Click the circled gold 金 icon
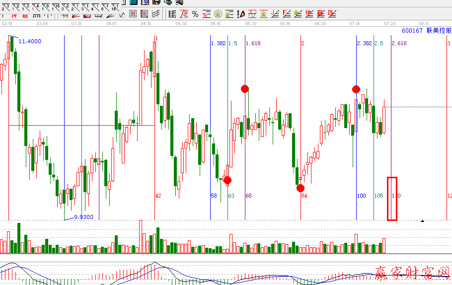452x285 pixels. [x=218, y=14]
